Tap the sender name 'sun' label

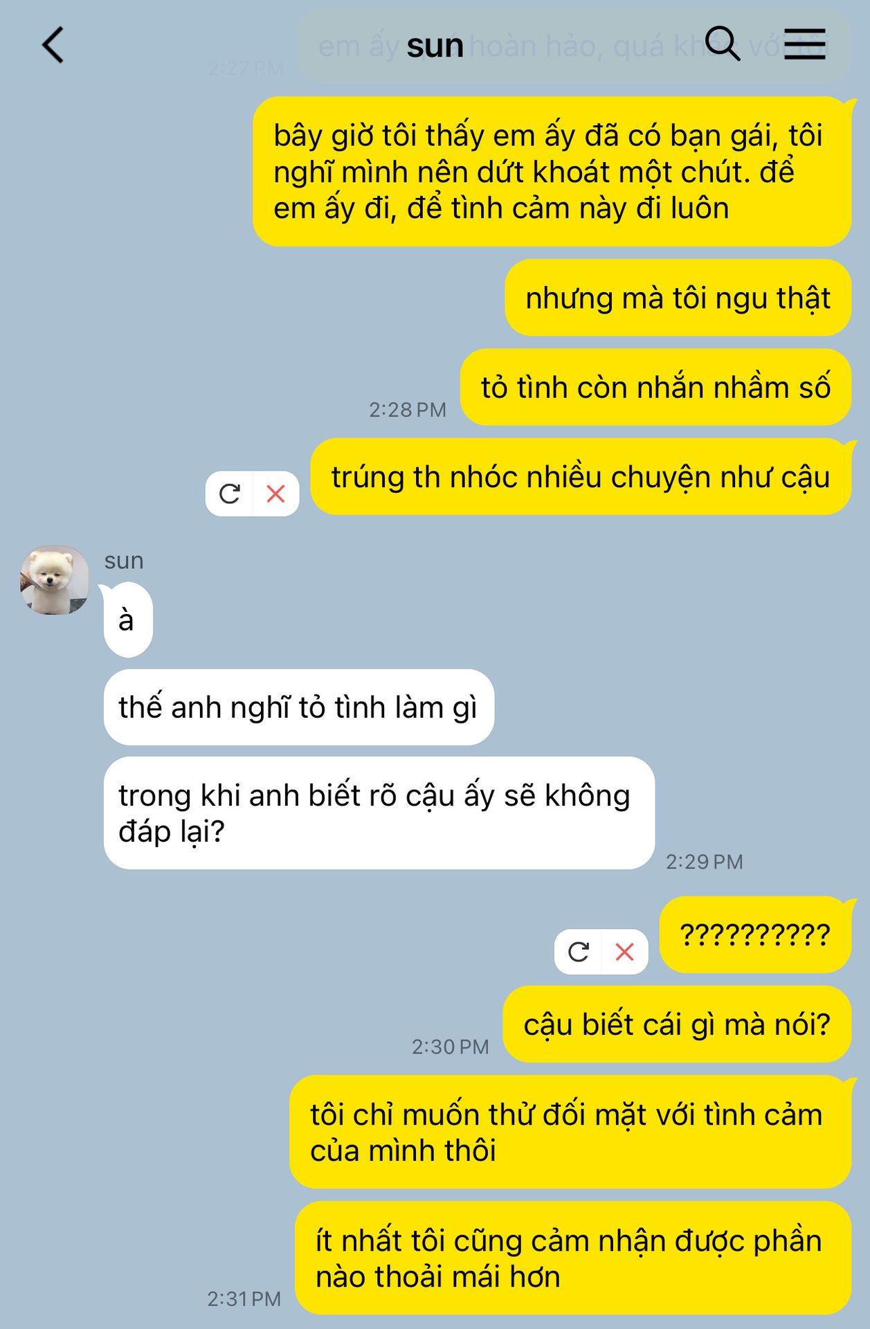pyautogui.click(x=124, y=561)
